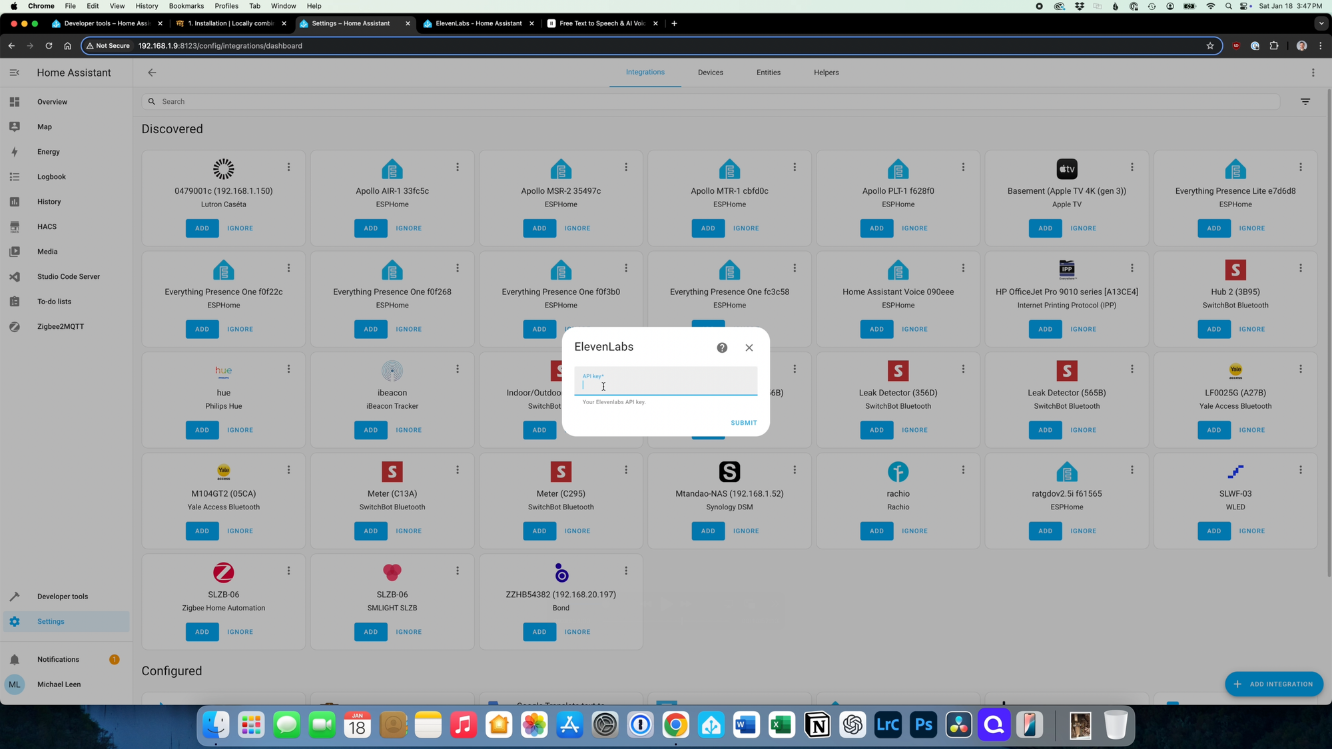Open Studio Code Server sidebar item
The image size is (1332, 749).
coord(67,276)
